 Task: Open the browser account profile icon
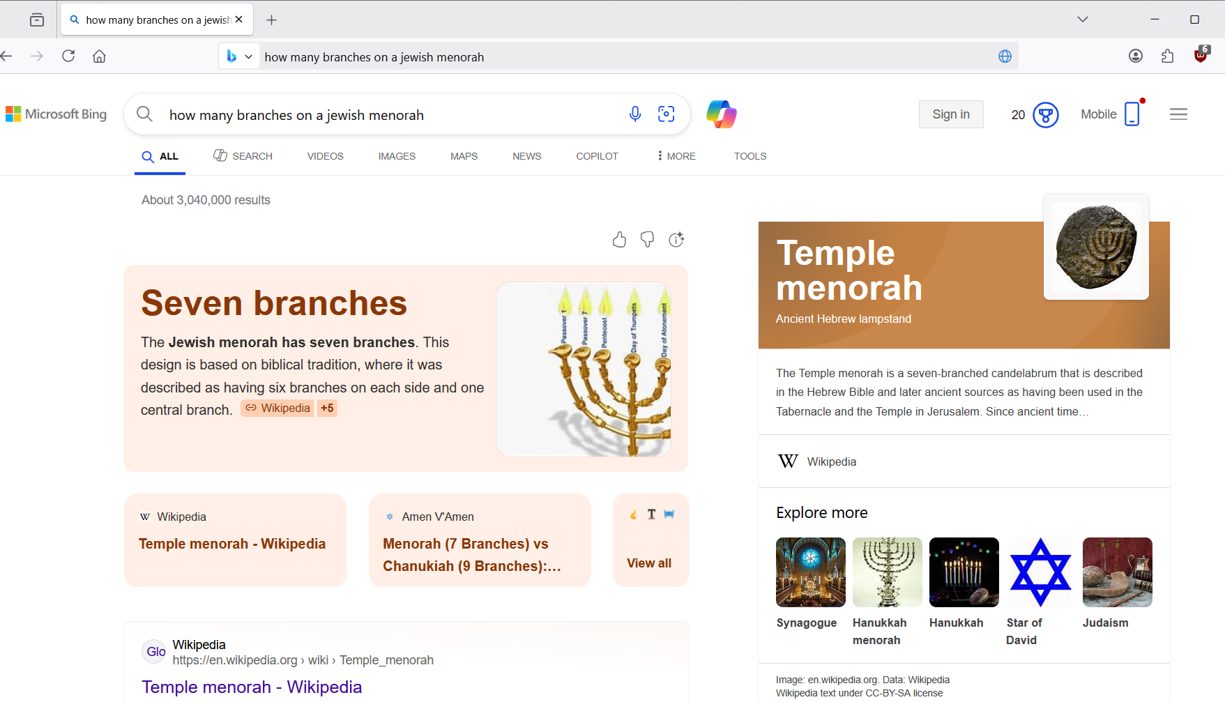pyautogui.click(x=1136, y=56)
